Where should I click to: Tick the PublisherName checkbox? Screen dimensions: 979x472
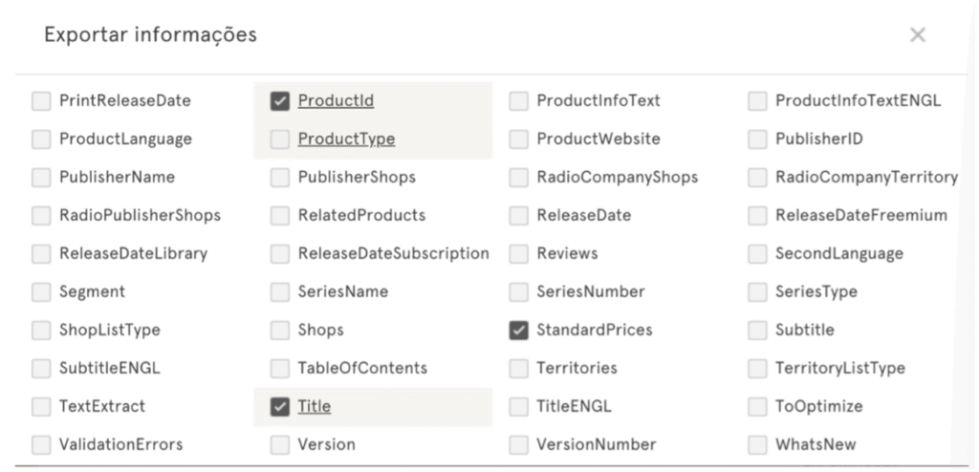41,178
